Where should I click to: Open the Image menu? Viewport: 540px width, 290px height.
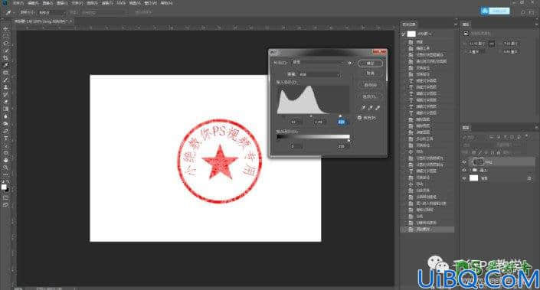[x=47, y=3]
